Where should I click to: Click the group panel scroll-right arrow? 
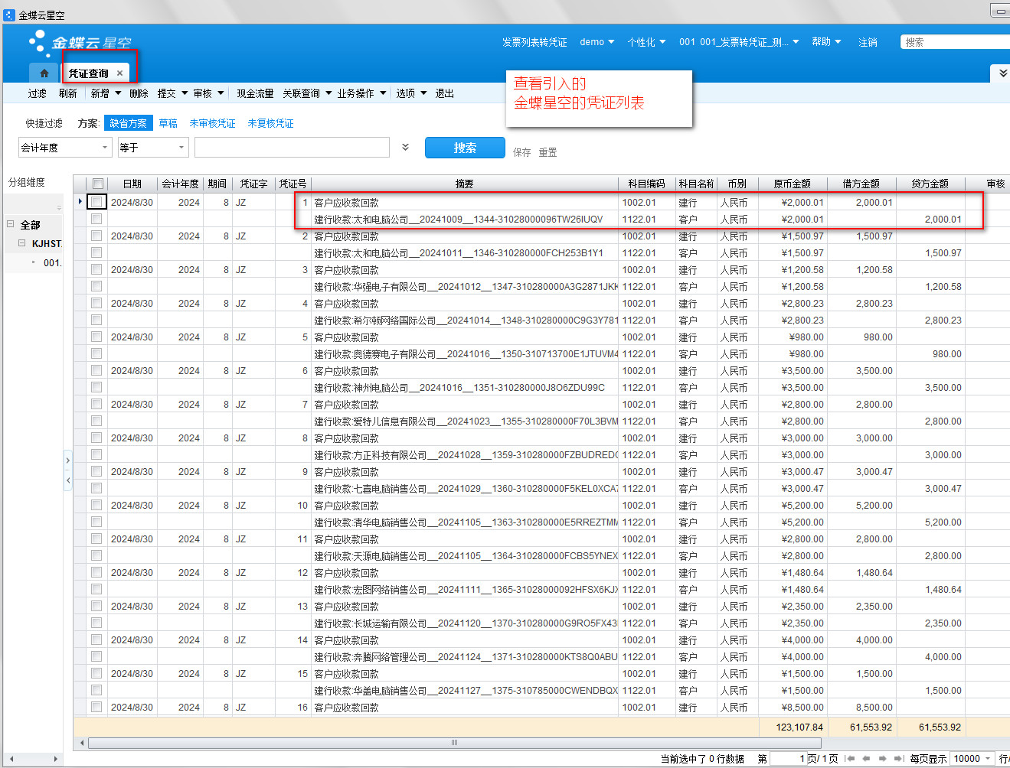coord(55,759)
